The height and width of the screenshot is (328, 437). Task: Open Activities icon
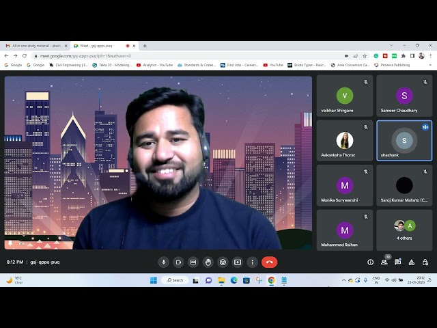(x=411, y=262)
